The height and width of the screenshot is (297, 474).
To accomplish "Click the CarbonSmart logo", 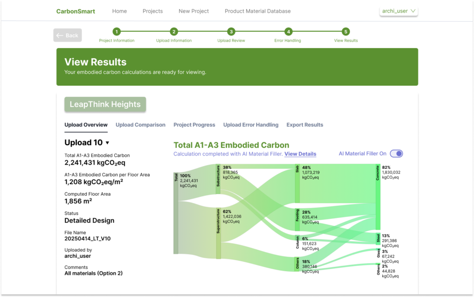I will click(75, 11).
